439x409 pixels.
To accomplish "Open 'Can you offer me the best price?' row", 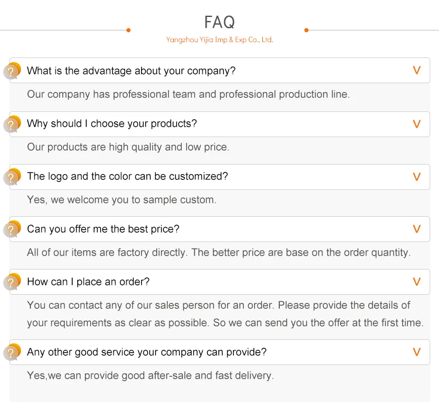I will [x=103, y=229].
